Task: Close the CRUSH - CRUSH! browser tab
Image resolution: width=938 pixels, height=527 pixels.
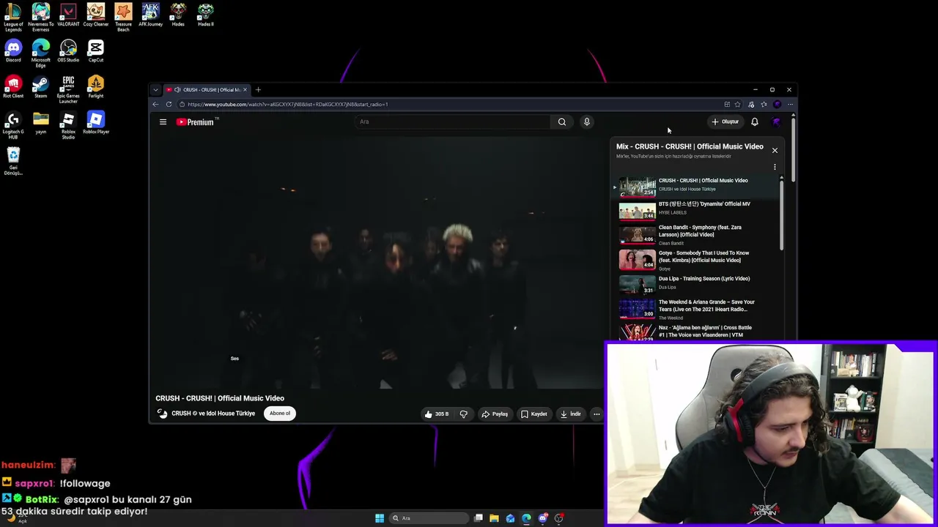Action: (x=245, y=90)
